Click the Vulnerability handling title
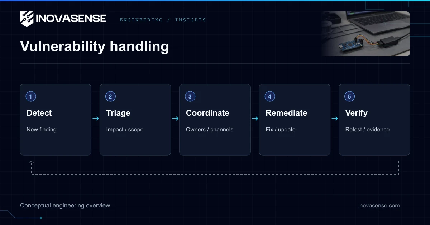 tap(95, 46)
